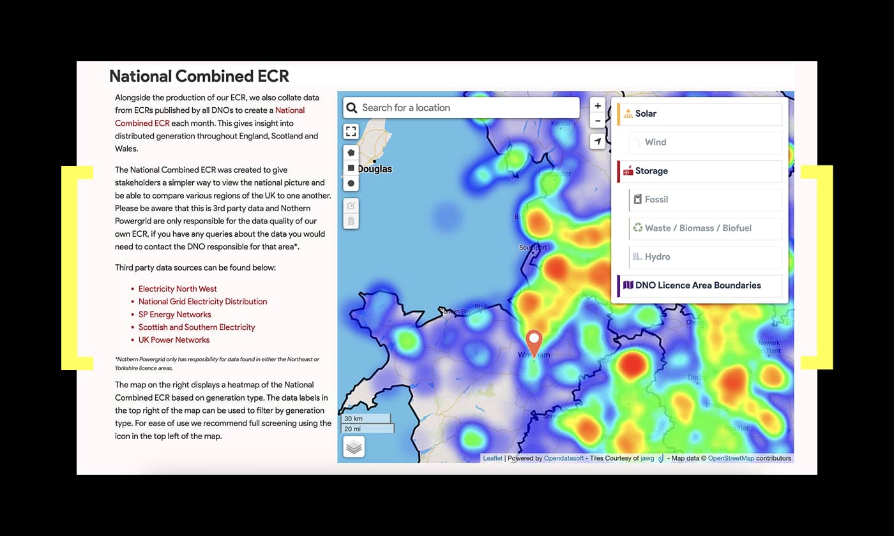Viewport: 894px width, 536px height.
Task: Click the delete layers trash icon
Action: click(x=351, y=221)
